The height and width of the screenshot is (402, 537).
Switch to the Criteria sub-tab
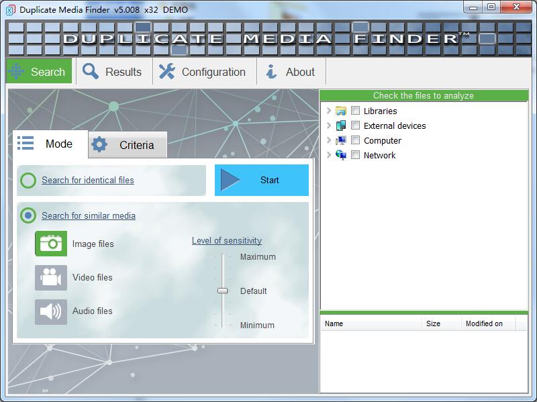pyautogui.click(x=128, y=145)
